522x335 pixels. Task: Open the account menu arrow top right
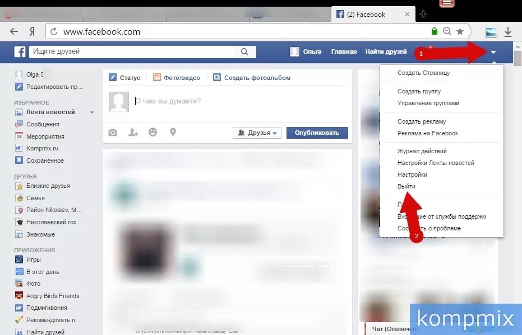click(x=493, y=51)
